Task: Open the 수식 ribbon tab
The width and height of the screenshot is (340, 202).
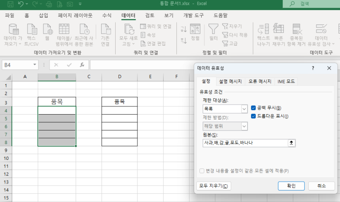Action: (107, 15)
